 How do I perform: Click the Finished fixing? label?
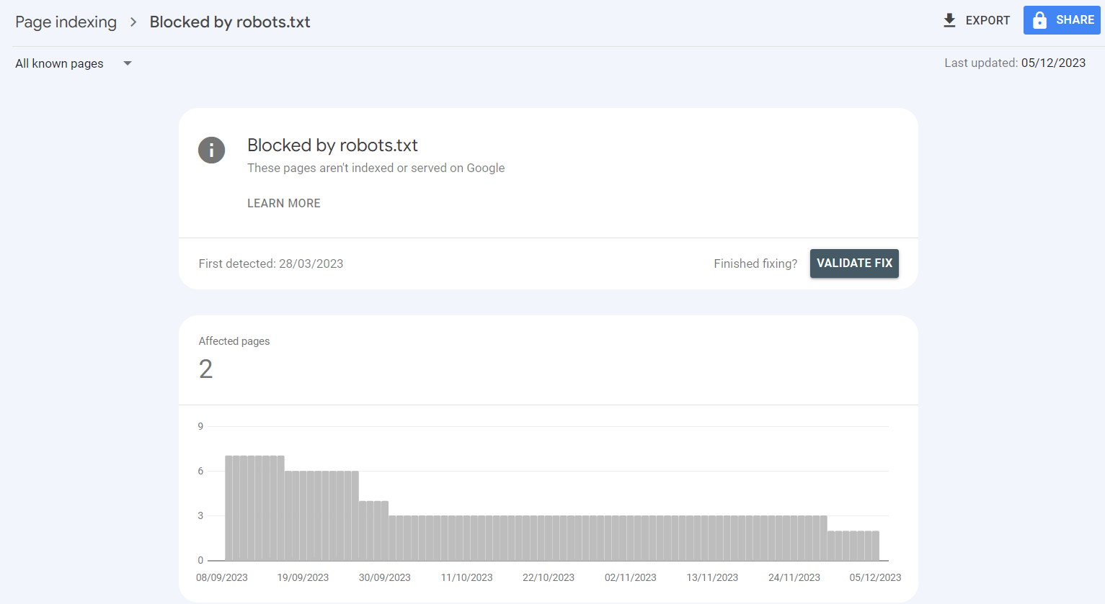pyautogui.click(x=755, y=263)
